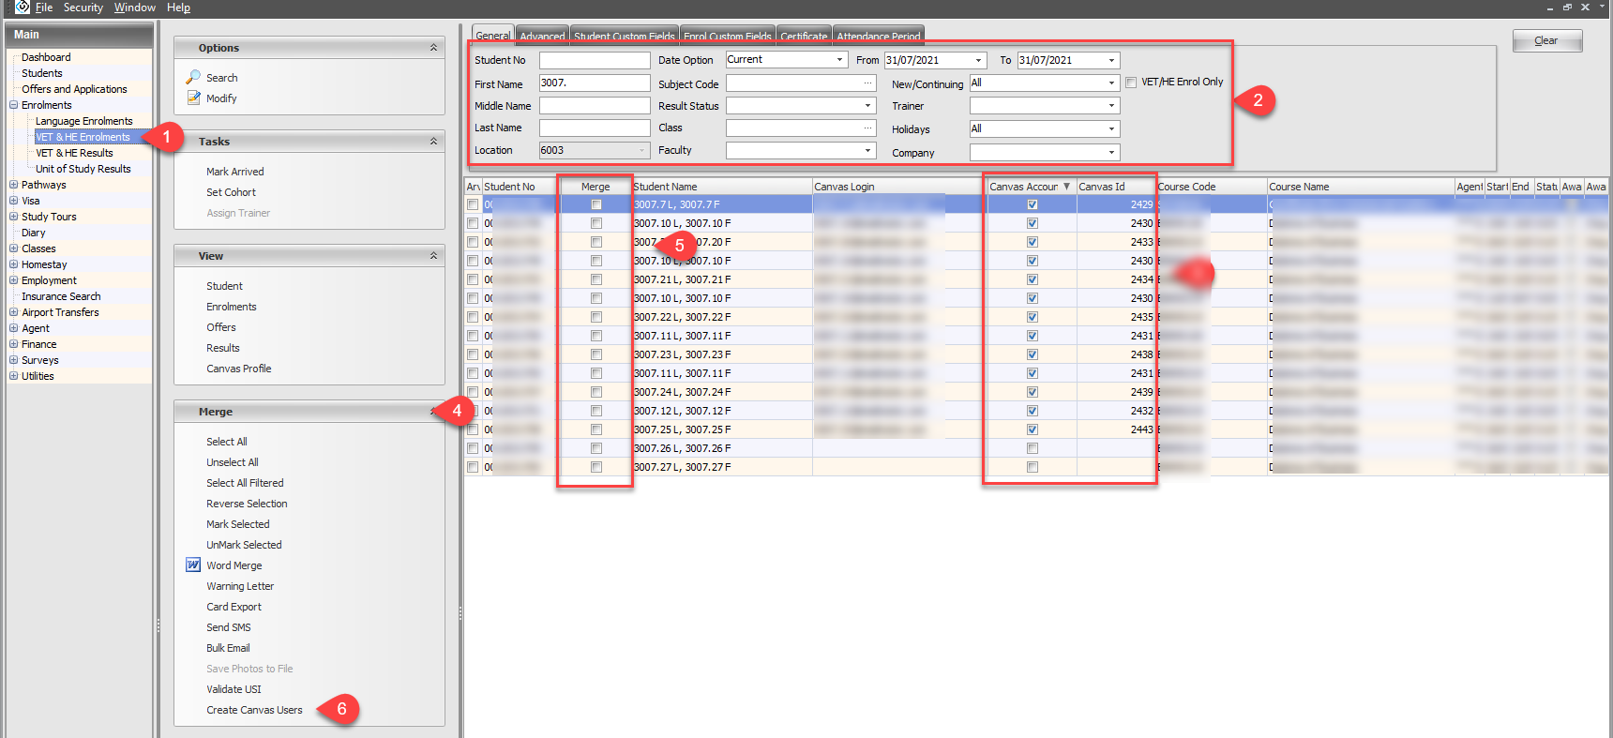
Task: Tick the Merge checkbox in the first row
Action: pyautogui.click(x=595, y=204)
